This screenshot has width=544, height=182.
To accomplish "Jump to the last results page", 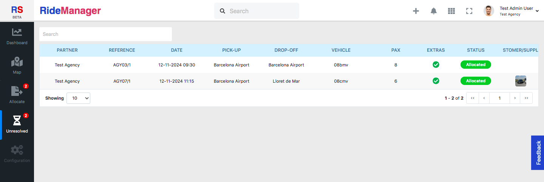I will tap(526, 98).
